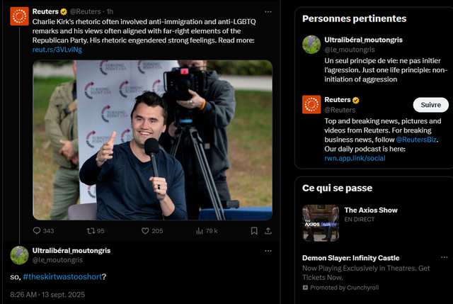This screenshot has width=453, height=304.
Task: Retweet the Reuters post
Action: 91,230
